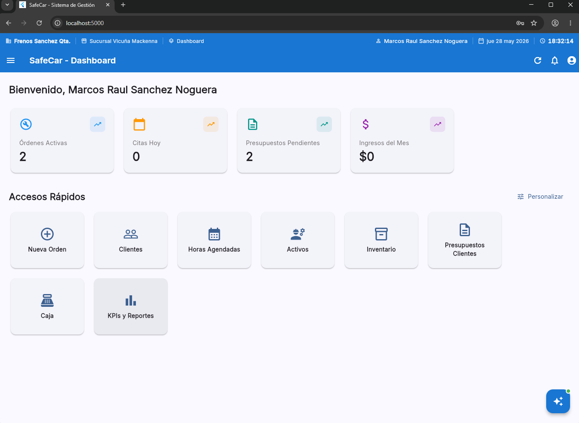
Task: Click the Frenos Sanchez Qta. company label
Action: (42, 41)
